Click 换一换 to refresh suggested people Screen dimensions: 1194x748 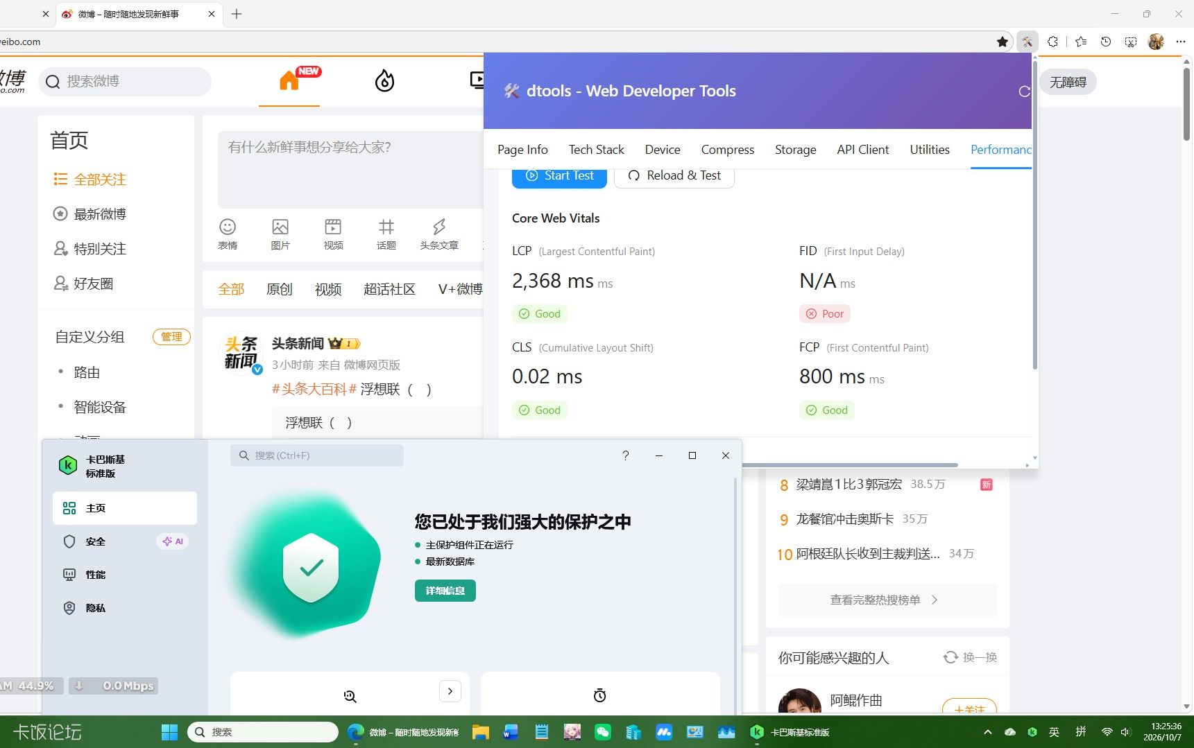click(x=970, y=657)
